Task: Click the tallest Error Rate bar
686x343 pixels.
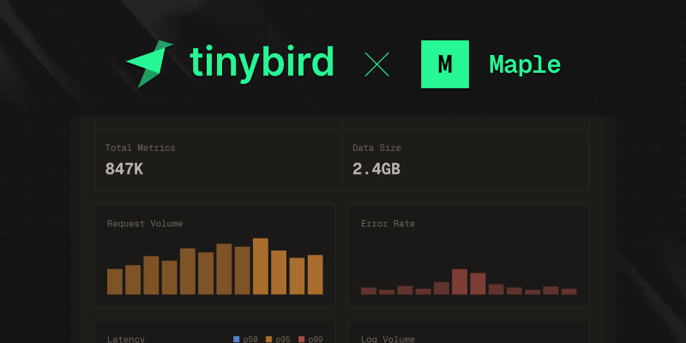Action: (460, 282)
